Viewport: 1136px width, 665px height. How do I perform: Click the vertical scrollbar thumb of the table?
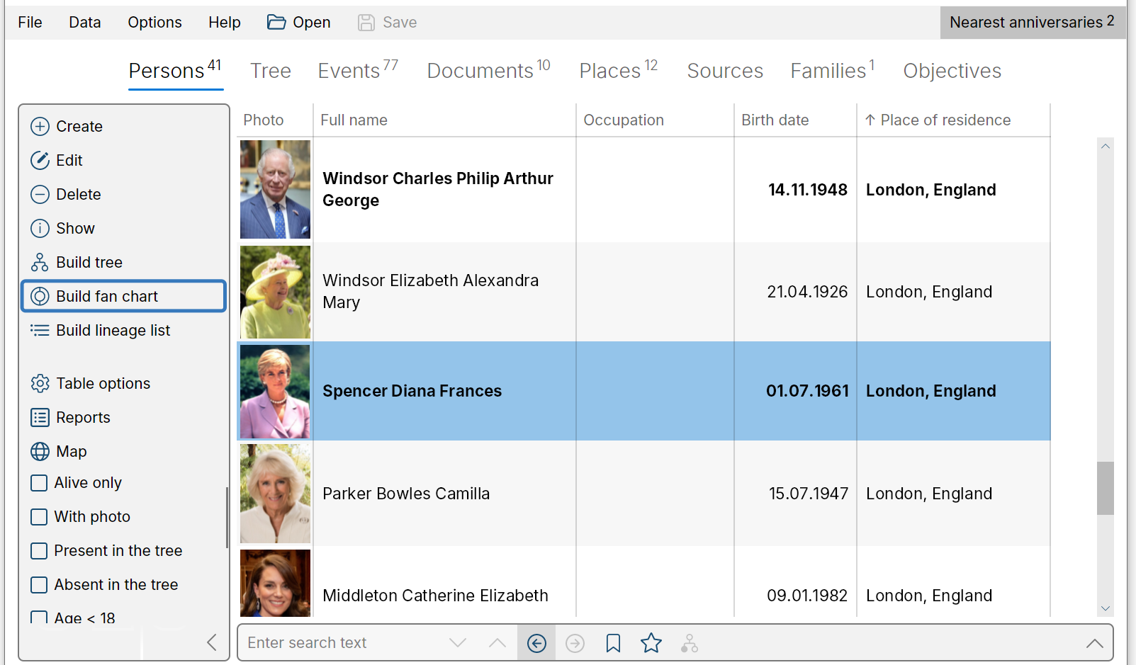pyautogui.click(x=1106, y=489)
